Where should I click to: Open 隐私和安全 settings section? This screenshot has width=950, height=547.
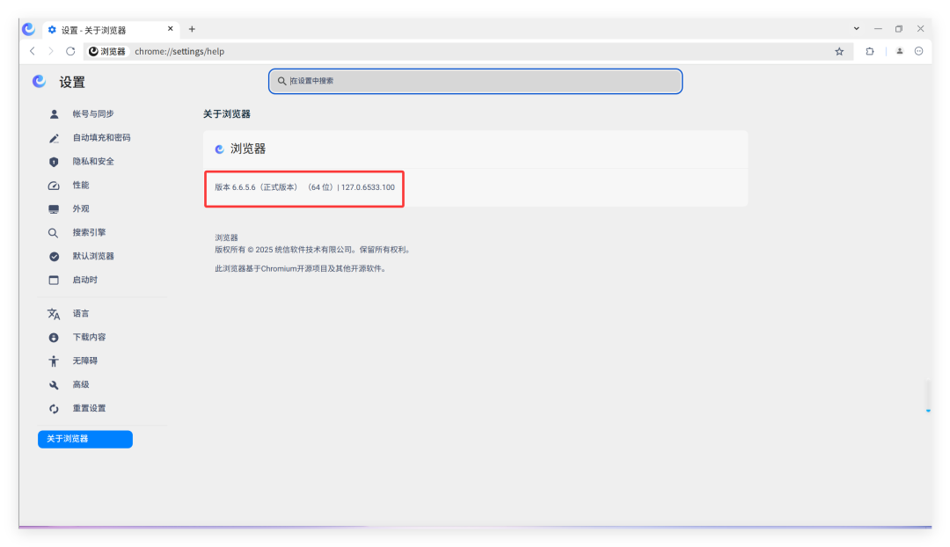pos(93,161)
